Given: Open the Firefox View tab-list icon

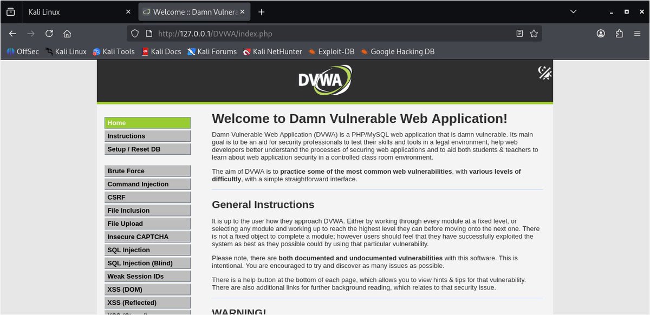Looking at the screenshot, I should click(x=11, y=11).
